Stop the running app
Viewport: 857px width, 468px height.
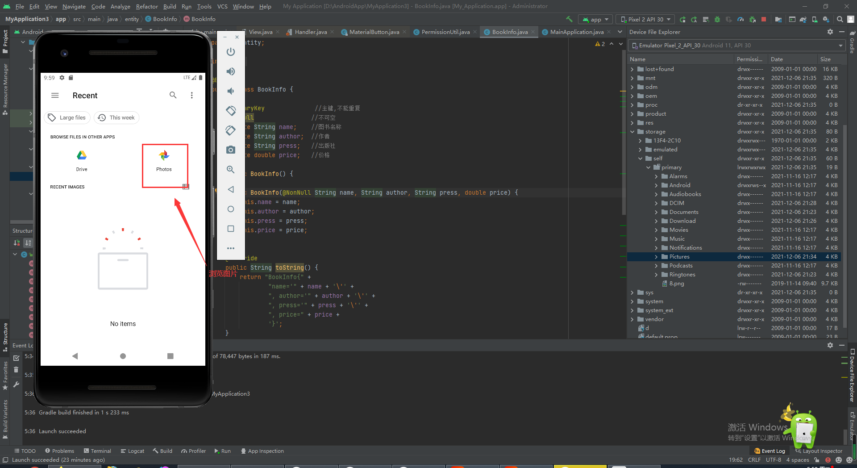point(765,19)
